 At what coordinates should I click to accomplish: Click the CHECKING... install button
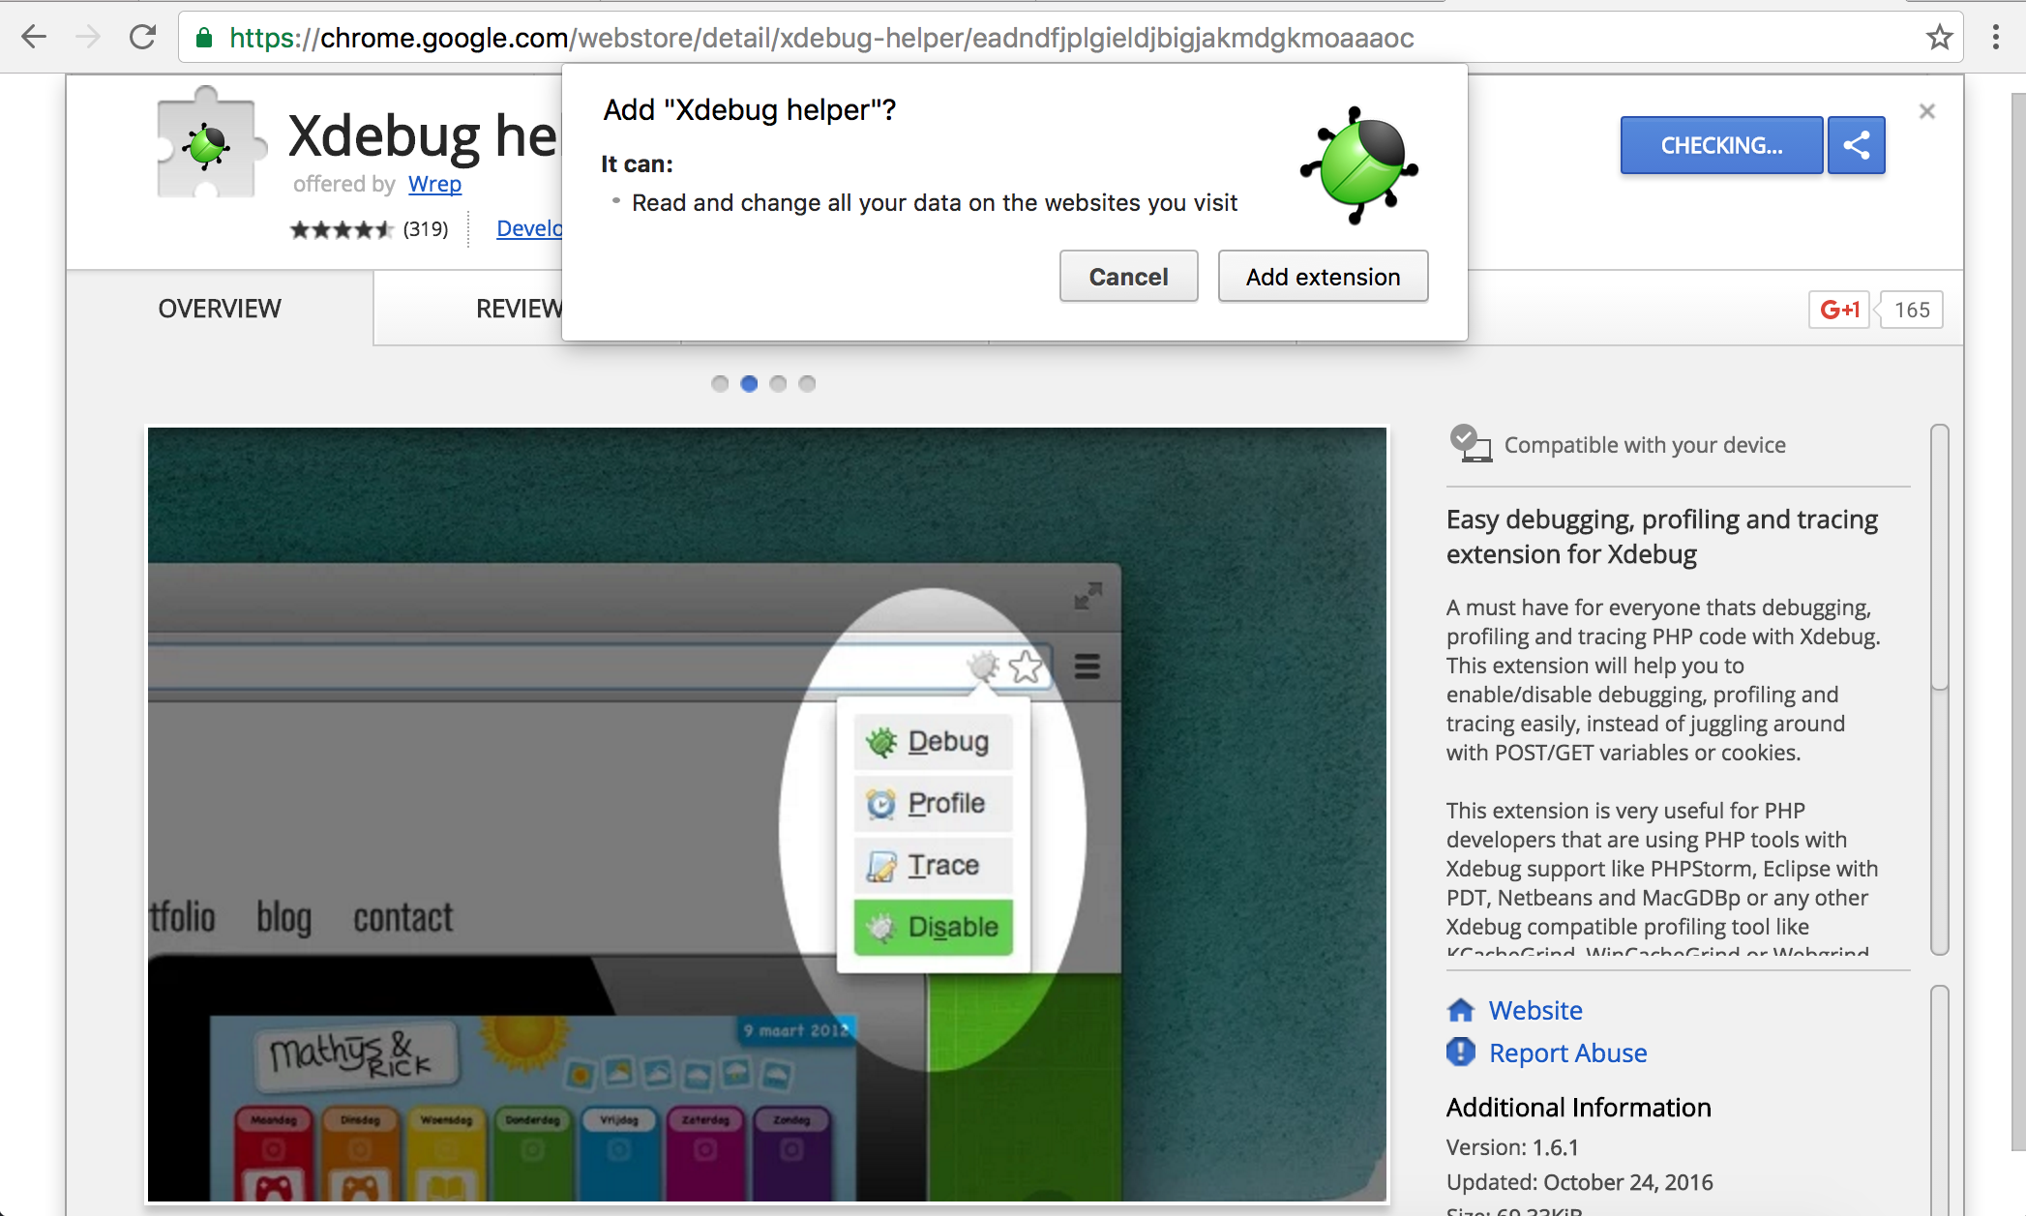tap(1721, 145)
